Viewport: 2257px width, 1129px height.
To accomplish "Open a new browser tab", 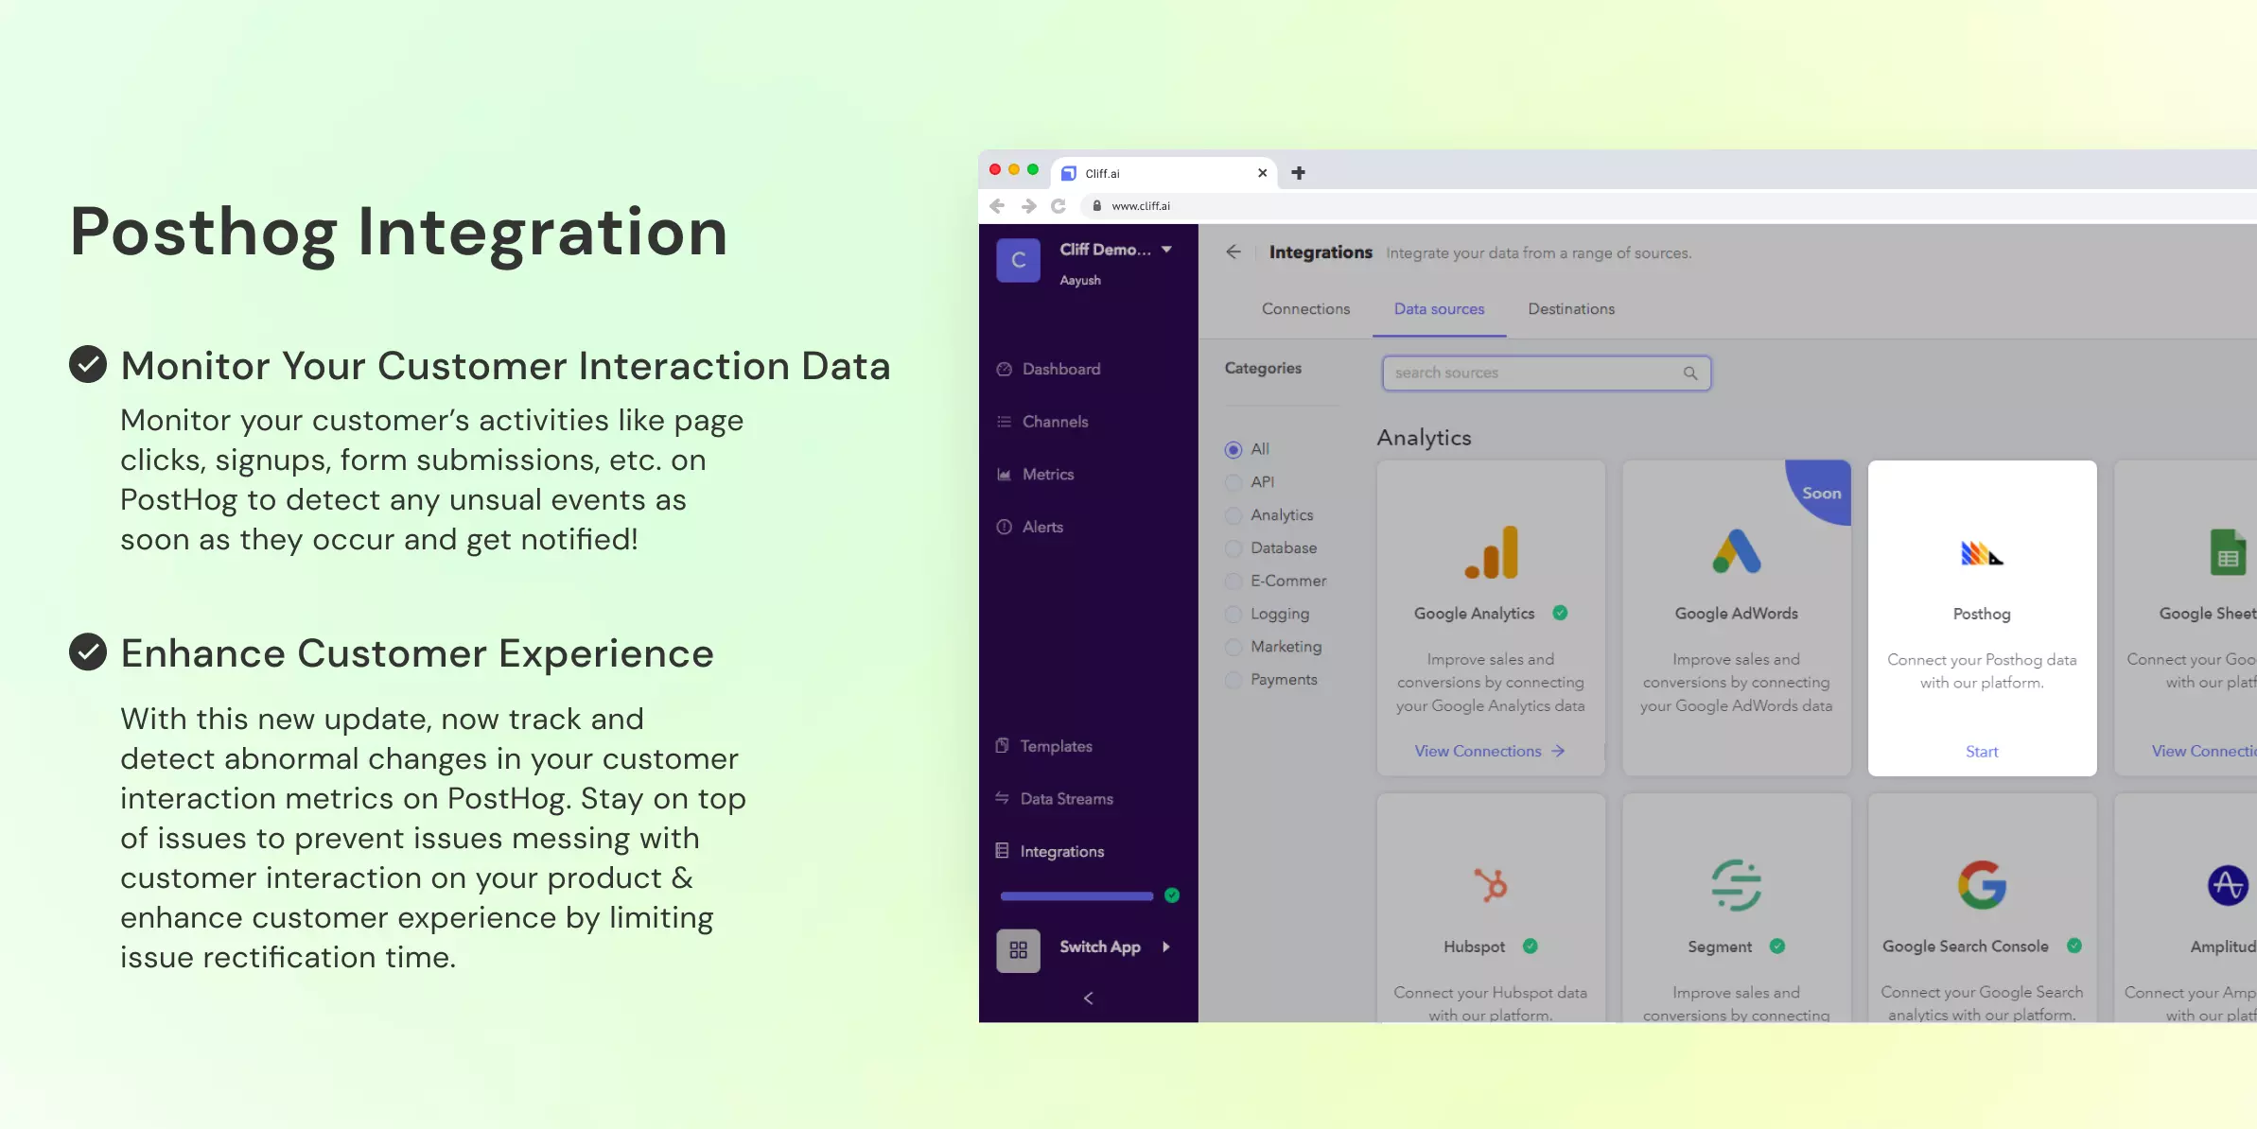I will pyautogui.click(x=1298, y=173).
